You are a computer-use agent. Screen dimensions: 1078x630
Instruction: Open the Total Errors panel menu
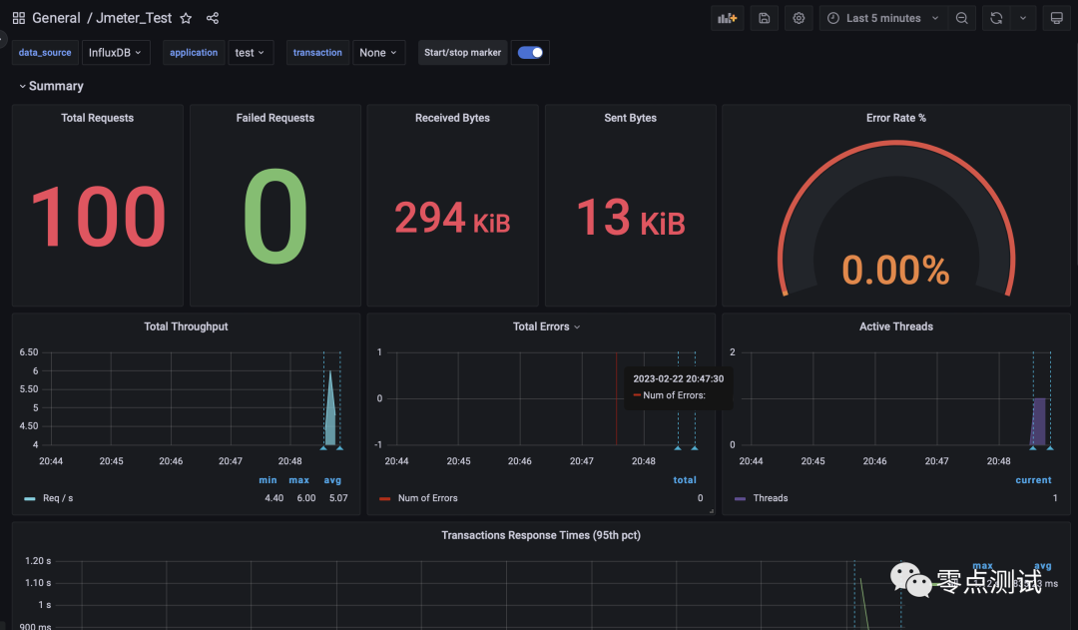coord(547,326)
